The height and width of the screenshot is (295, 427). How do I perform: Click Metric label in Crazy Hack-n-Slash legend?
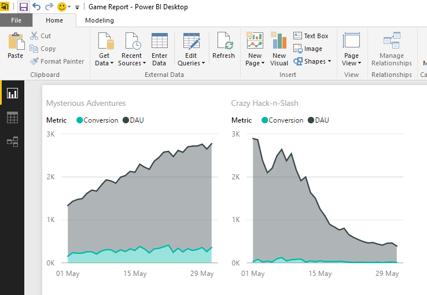pos(241,120)
